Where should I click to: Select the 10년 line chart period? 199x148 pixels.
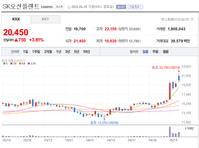point(86,52)
